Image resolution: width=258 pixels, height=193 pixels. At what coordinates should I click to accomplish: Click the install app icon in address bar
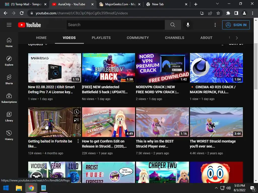(x=202, y=13)
